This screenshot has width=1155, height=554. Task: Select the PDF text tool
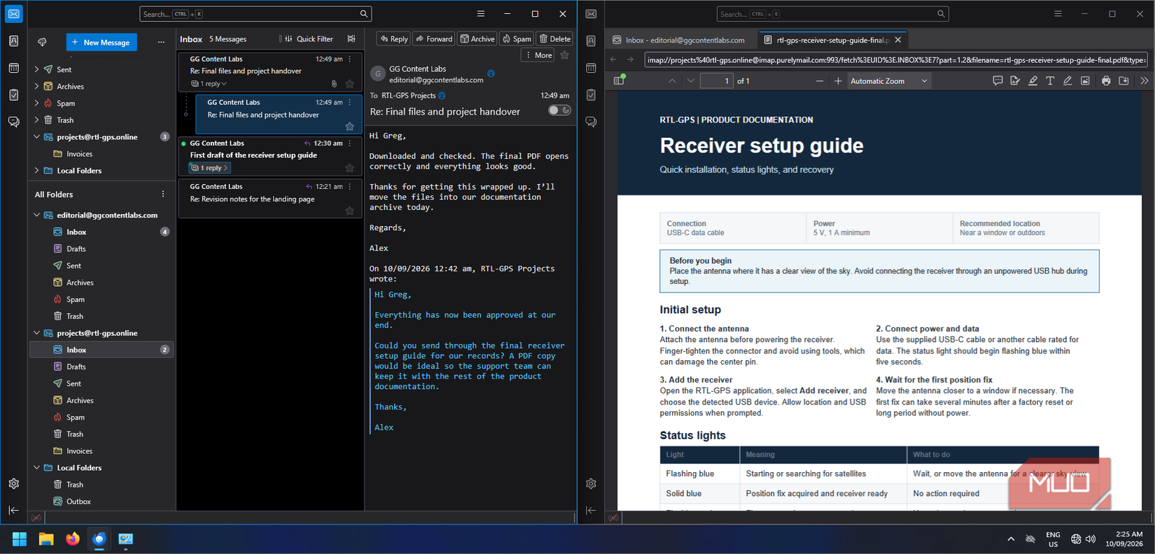pos(1050,81)
